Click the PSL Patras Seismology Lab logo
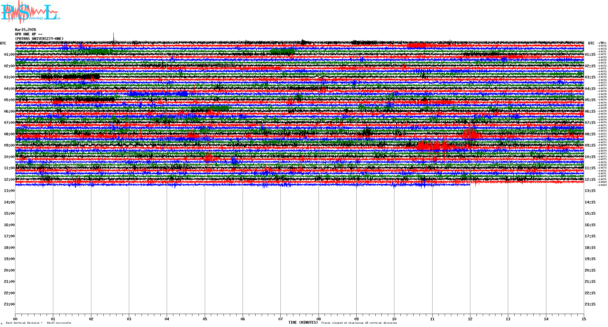The width and height of the screenshot is (608, 327). [x=30, y=12]
